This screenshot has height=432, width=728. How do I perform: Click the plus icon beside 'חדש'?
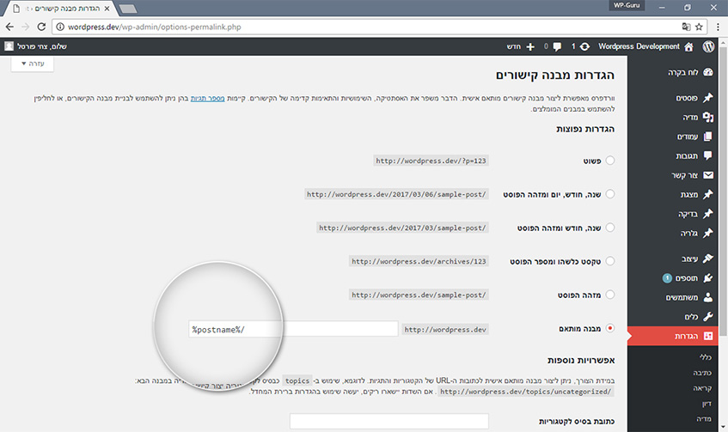point(530,46)
